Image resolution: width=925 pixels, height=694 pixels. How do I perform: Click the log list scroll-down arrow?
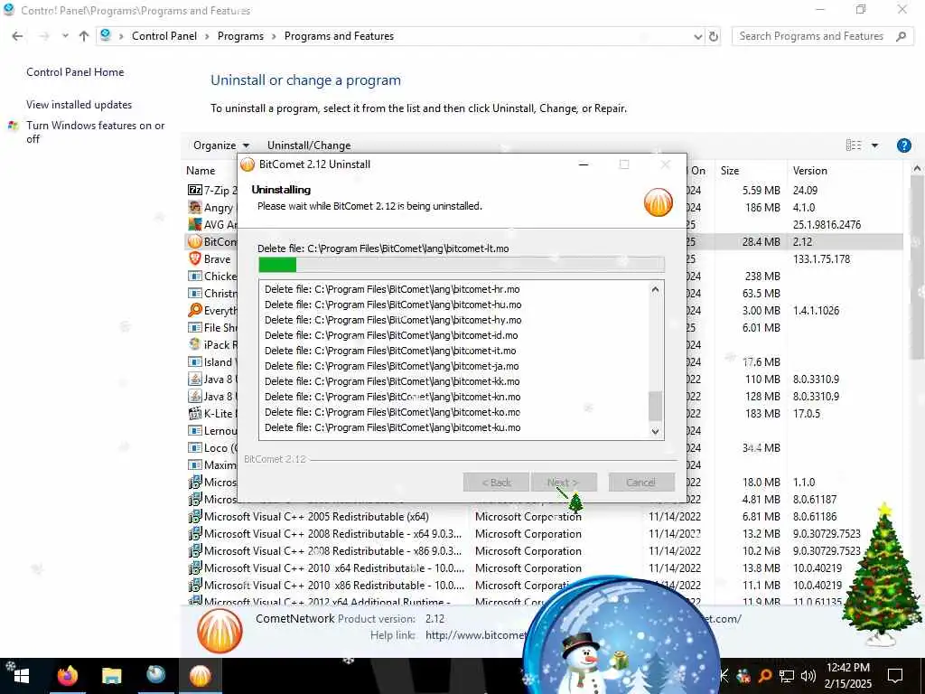655,431
